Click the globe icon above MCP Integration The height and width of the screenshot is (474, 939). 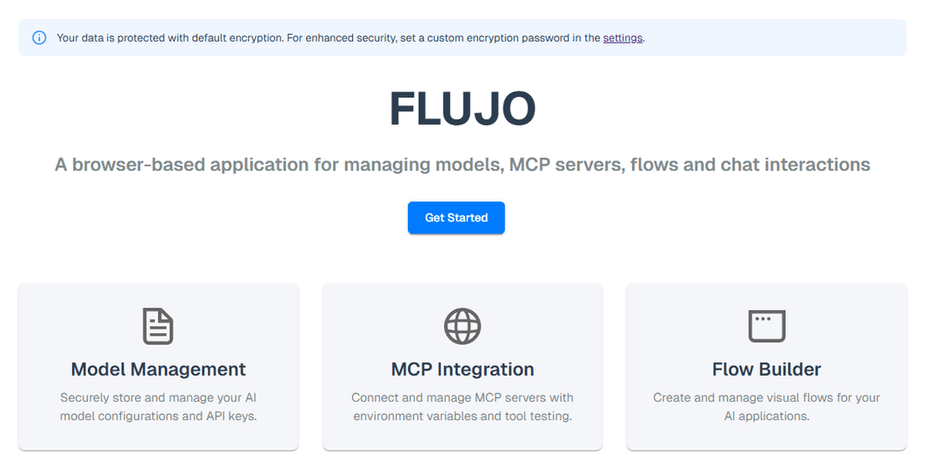(x=463, y=326)
